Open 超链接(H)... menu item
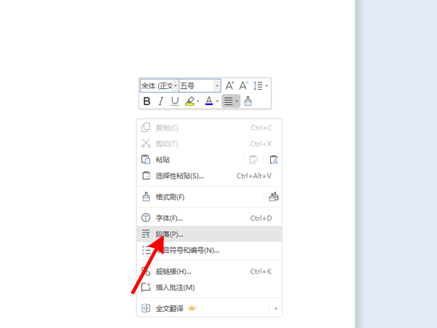 coord(173,271)
